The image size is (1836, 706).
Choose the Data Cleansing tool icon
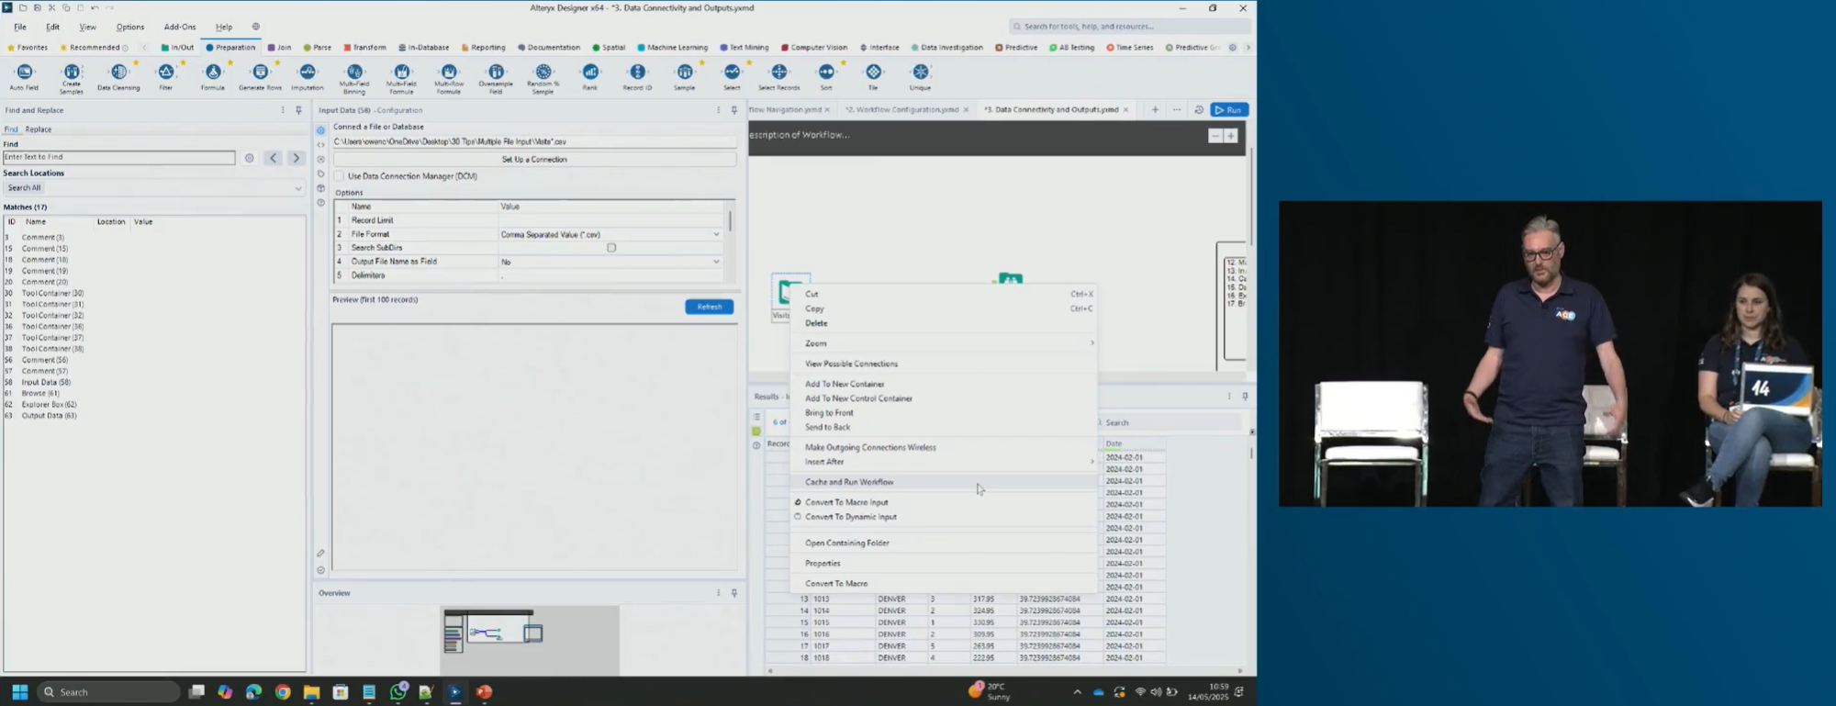[118, 73]
